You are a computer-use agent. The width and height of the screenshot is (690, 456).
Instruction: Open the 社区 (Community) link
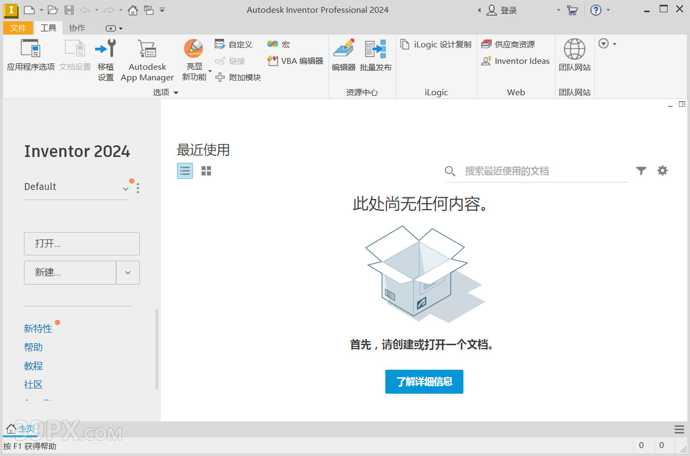click(x=33, y=385)
